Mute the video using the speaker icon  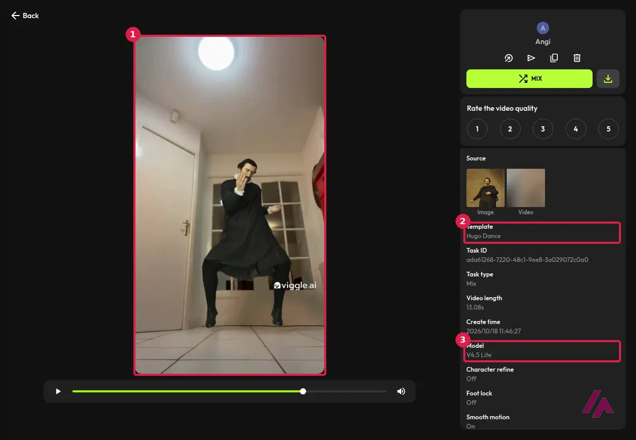(401, 391)
